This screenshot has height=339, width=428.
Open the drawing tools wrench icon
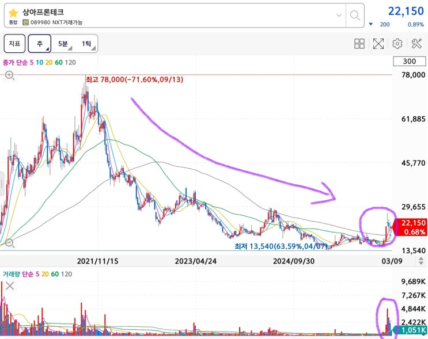click(416, 44)
